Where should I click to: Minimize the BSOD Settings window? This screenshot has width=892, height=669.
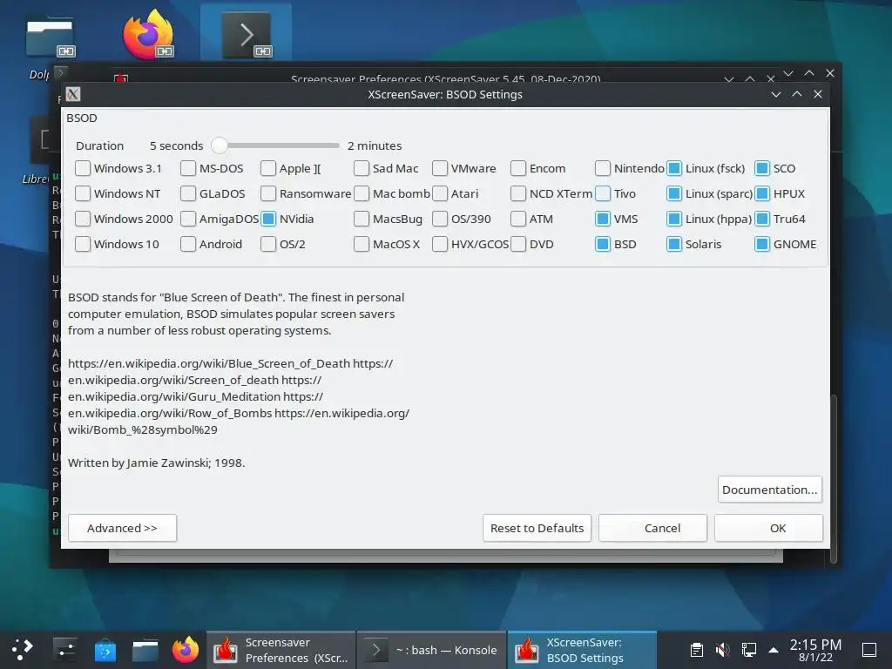(x=776, y=94)
